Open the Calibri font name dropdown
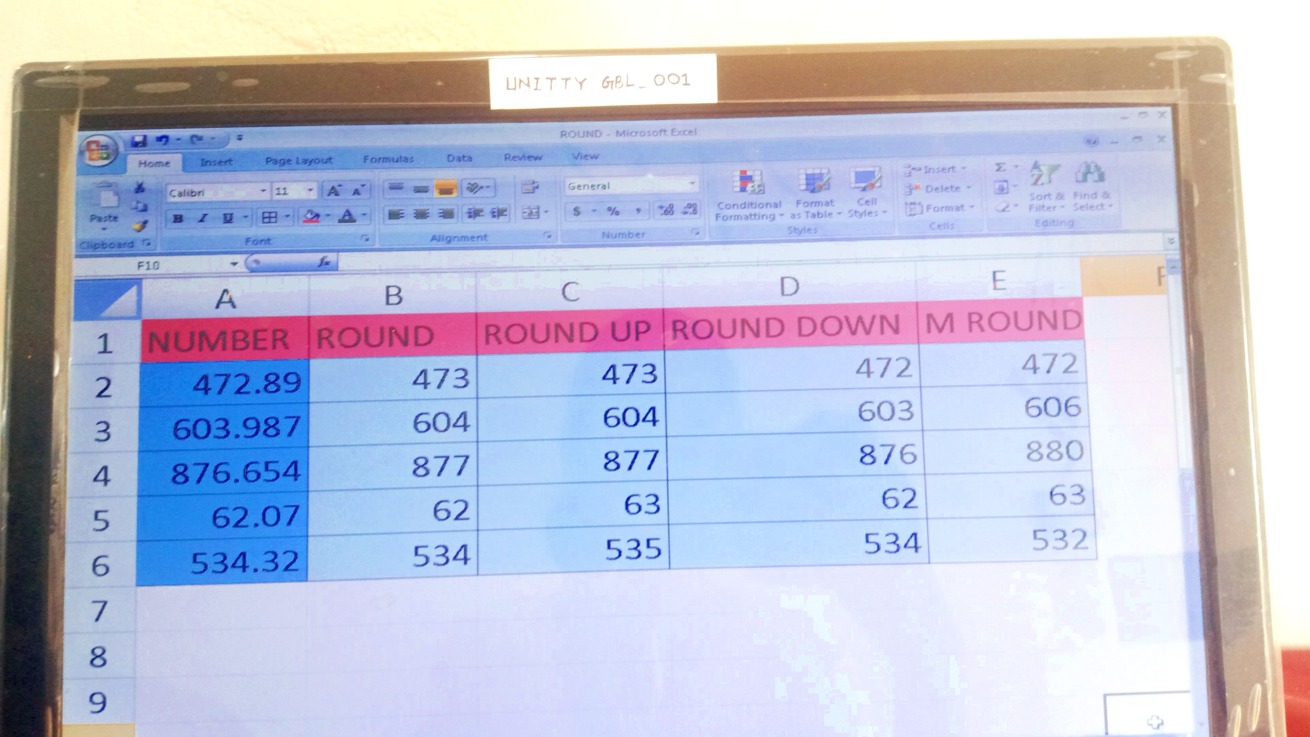1310x737 pixels. tap(263, 191)
